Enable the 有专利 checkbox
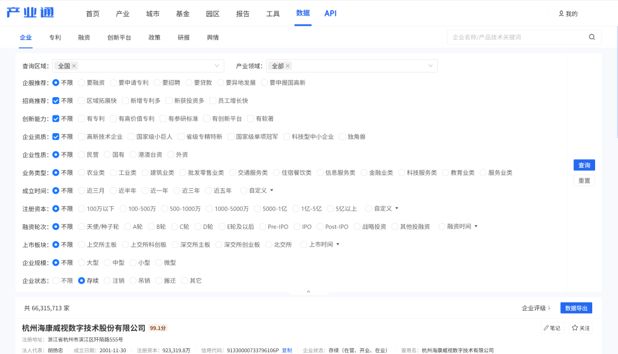The width and height of the screenshot is (618, 354). pyautogui.click(x=81, y=119)
